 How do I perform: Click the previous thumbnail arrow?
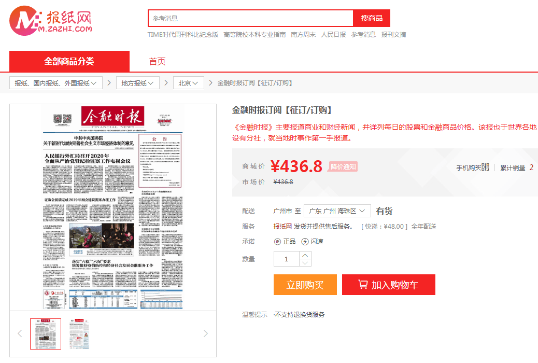click(20, 333)
